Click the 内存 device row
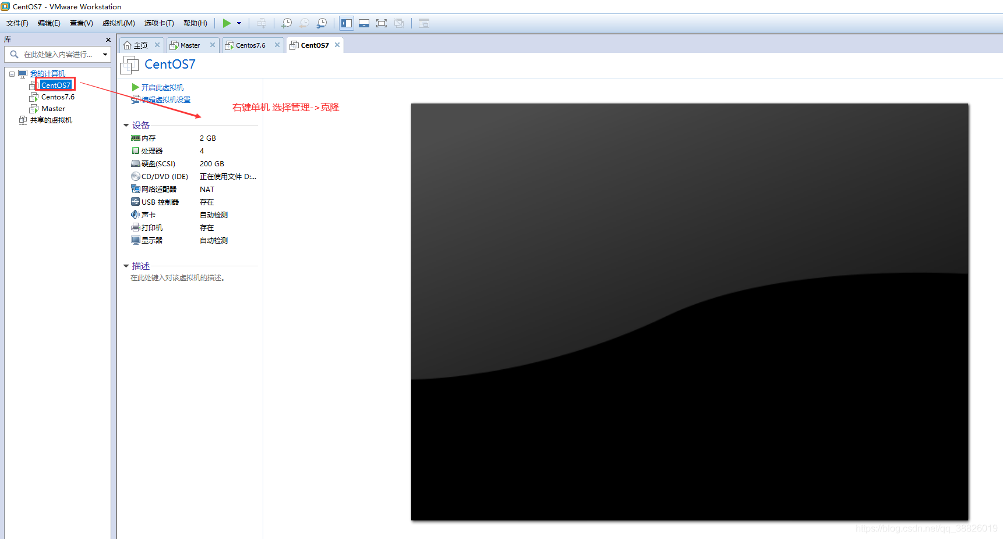Image resolution: width=1003 pixels, height=539 pixels. pyautogui.click(x=194, y=138)
